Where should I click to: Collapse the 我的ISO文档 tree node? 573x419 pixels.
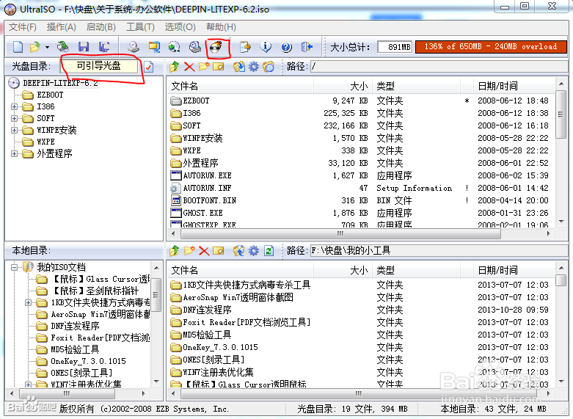[x=14, y=267]
